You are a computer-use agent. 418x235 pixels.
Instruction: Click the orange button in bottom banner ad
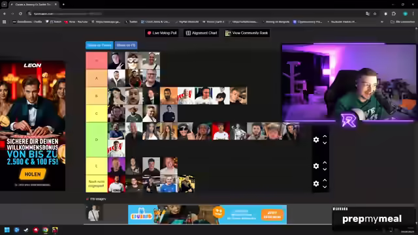pos(272,215)
